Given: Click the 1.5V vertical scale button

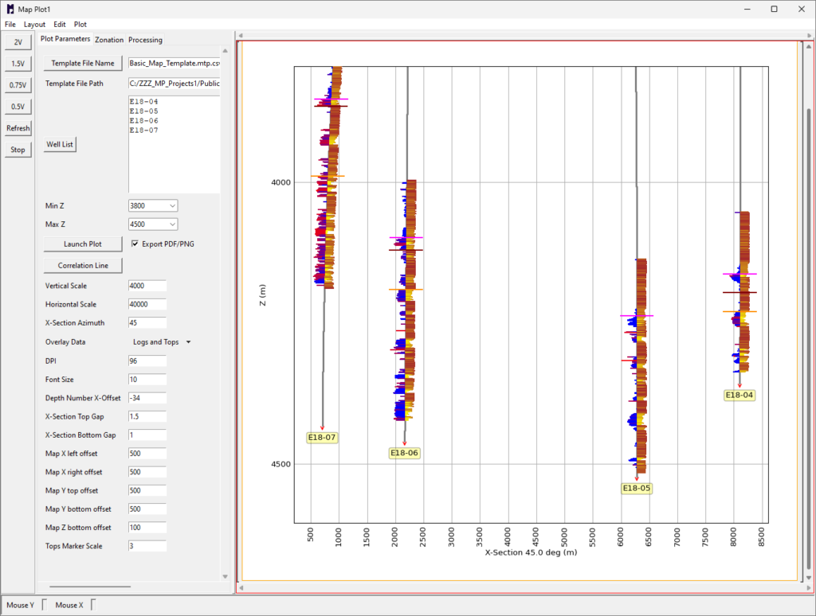Looking at the screenshot, I should click(18, 64).
